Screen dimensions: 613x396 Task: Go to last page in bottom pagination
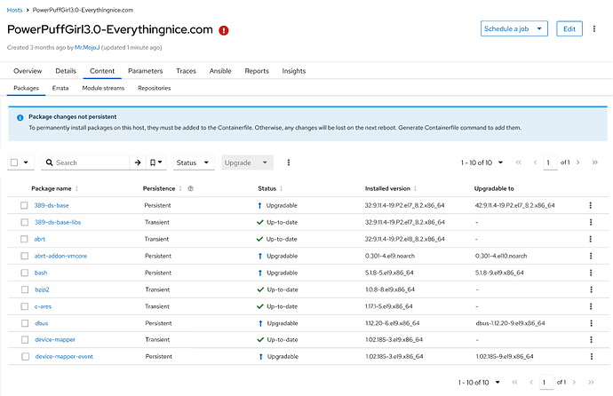click(591, 382)
